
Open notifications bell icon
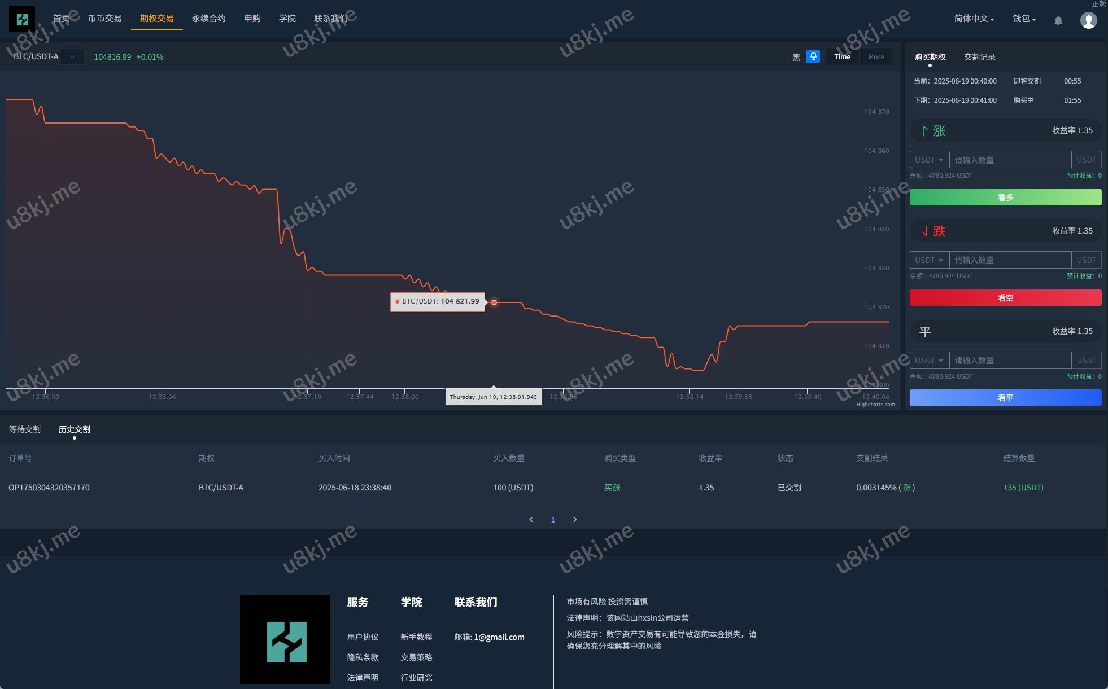(1058, 20)
